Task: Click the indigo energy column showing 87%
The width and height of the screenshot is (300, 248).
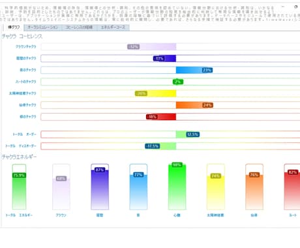Action: pos(100,187)
